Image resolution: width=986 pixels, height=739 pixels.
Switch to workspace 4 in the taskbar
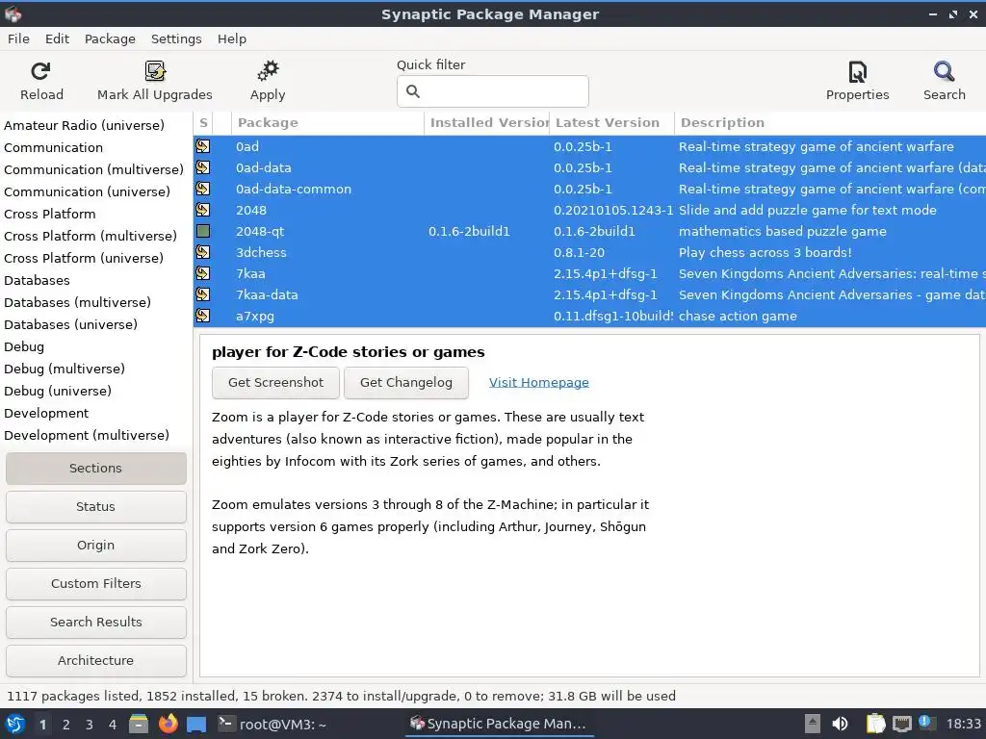coord(113,725)
